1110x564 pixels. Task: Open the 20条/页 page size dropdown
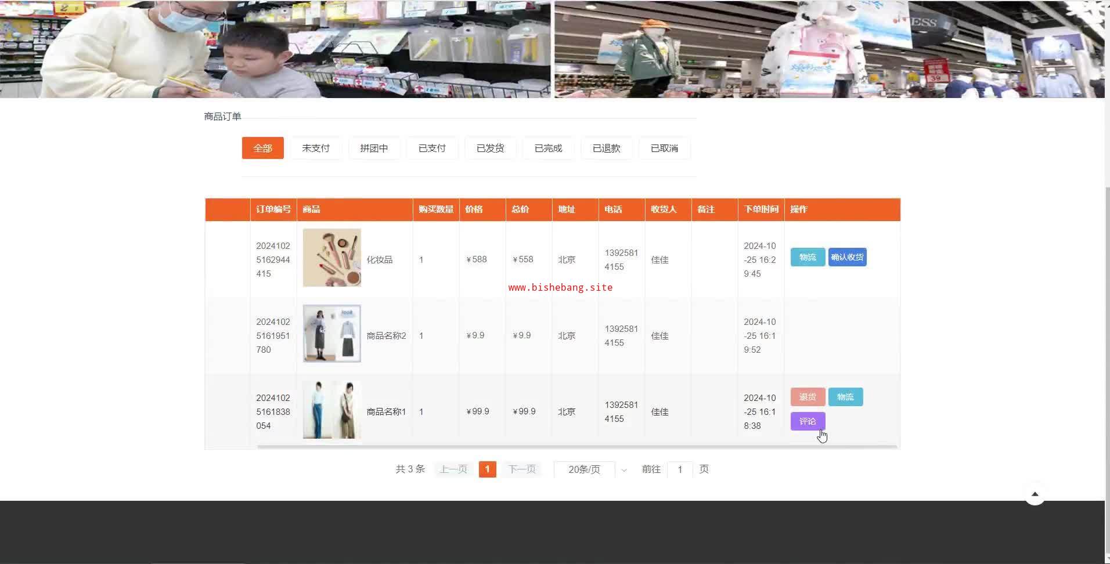coord(593,469)
